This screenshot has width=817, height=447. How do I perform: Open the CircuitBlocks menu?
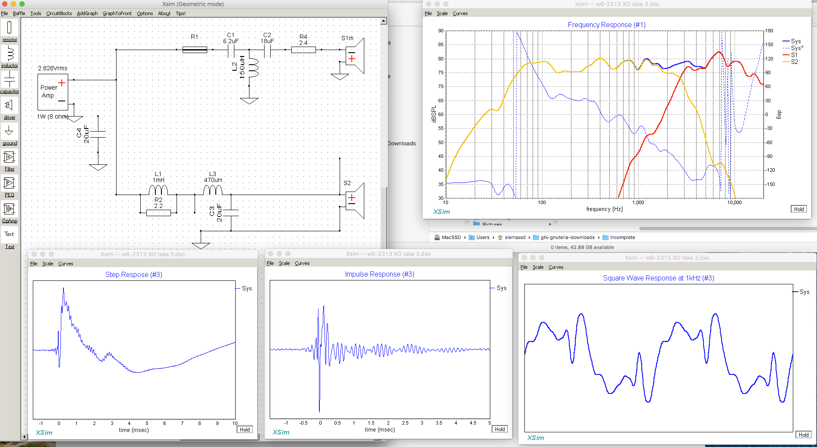[x=59, y=13]
